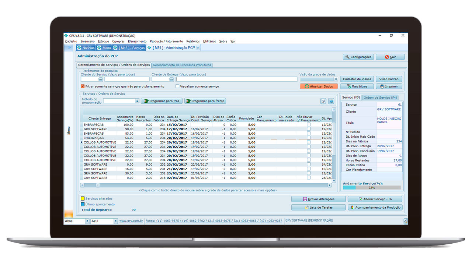
Task: Click the Fones phone numbers link
Action: click(x=214, y=221)
